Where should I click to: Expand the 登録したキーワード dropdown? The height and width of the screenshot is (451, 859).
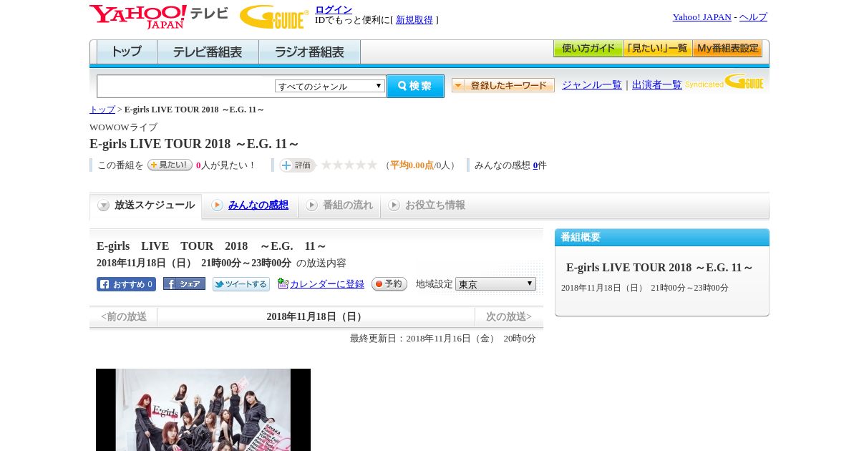pyautogui.click(x=503, y=85)
